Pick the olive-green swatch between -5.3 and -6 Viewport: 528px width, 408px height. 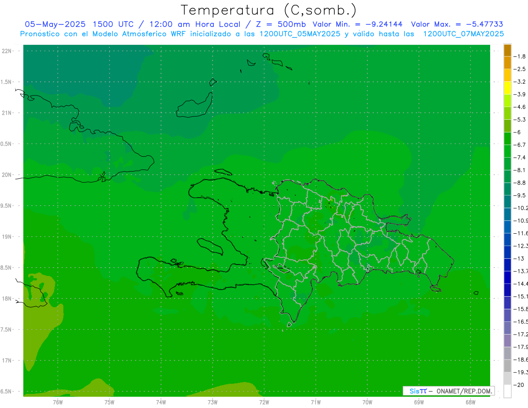[507, 126]
